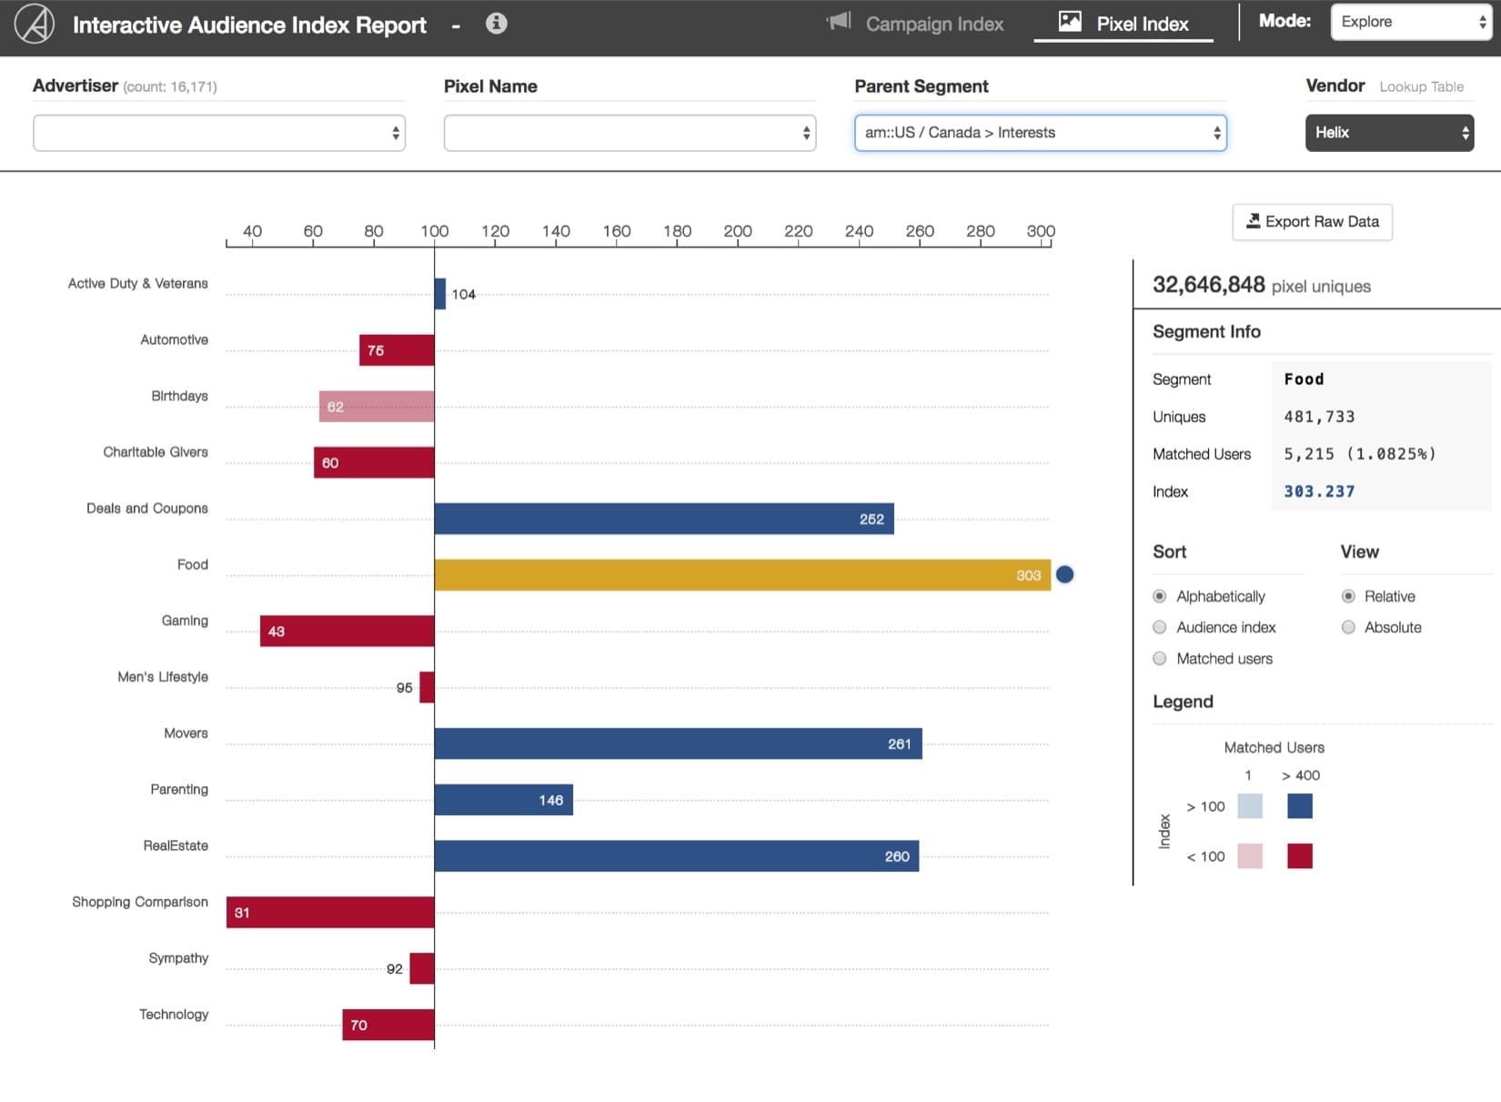Click the blue dot marker beside Food bar
Image resolution: width=1501 pixels, height=1102 pixels.
point(1064,574)
